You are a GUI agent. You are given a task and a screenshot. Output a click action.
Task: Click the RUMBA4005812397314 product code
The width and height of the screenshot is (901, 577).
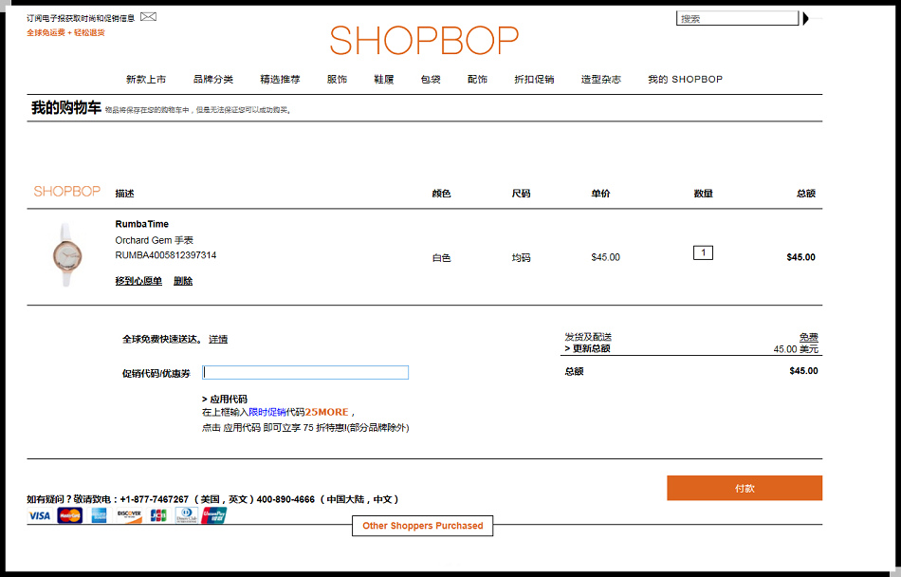165,255
